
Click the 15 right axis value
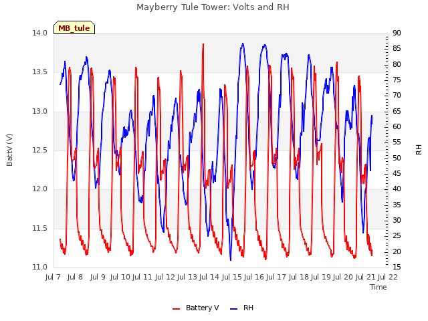[x=397, y=267]
